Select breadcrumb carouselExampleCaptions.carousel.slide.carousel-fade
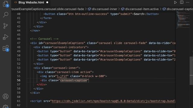 coord(48,9)
